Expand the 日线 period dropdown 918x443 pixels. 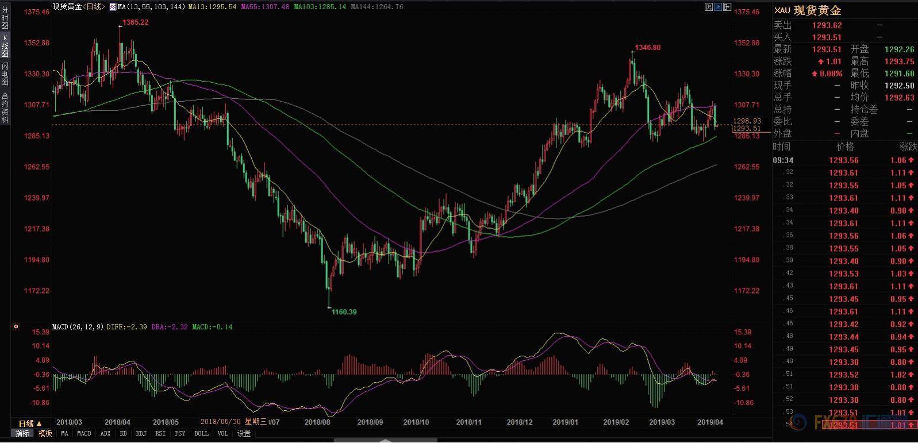[x=30, y=423]
